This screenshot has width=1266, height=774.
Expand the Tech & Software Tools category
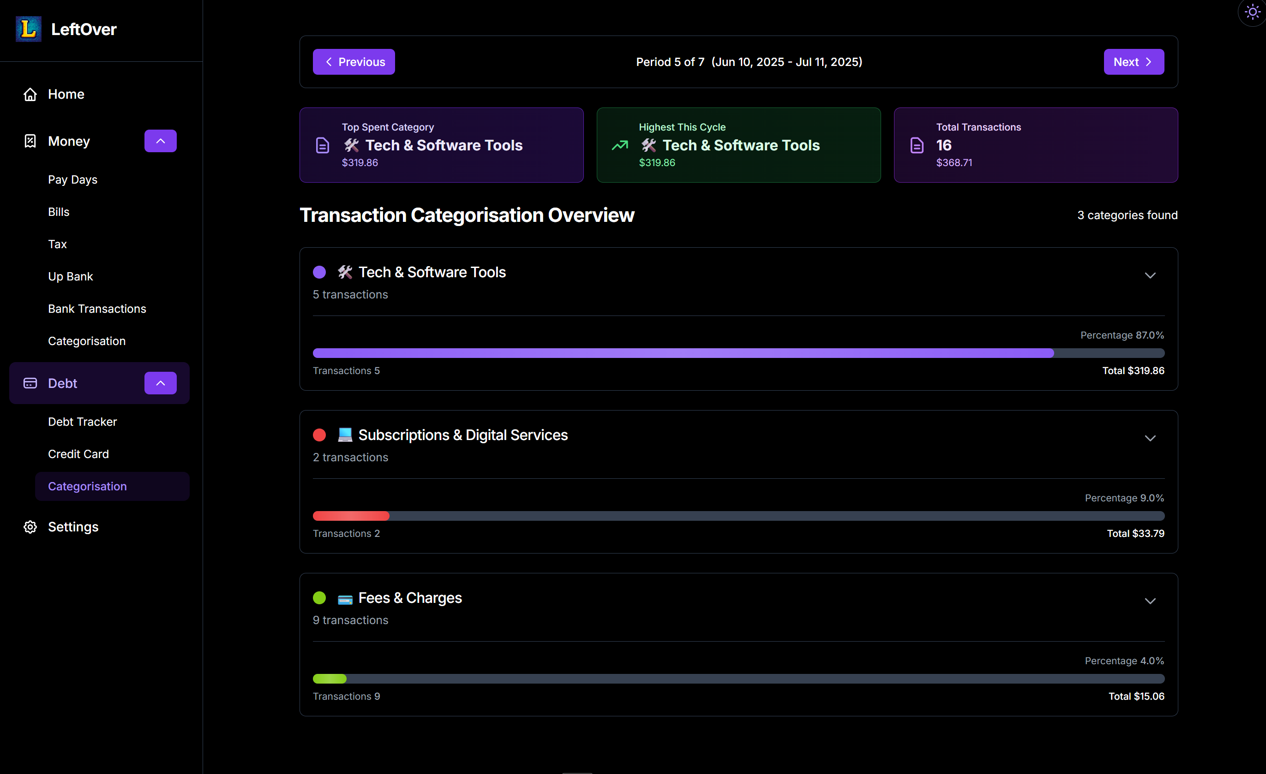(x=1150, y=276)
